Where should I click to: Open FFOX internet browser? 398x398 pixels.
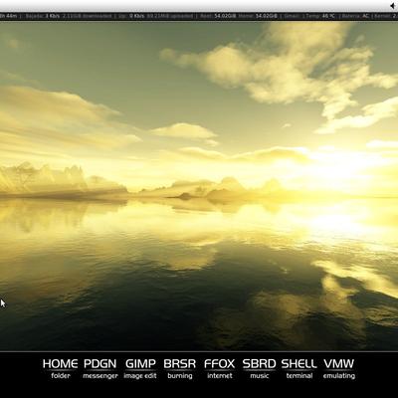[220, 368]
